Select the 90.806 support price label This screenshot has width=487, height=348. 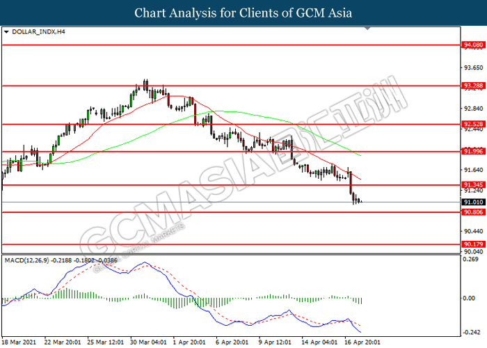pyautogui.click(x=473, y=212)
